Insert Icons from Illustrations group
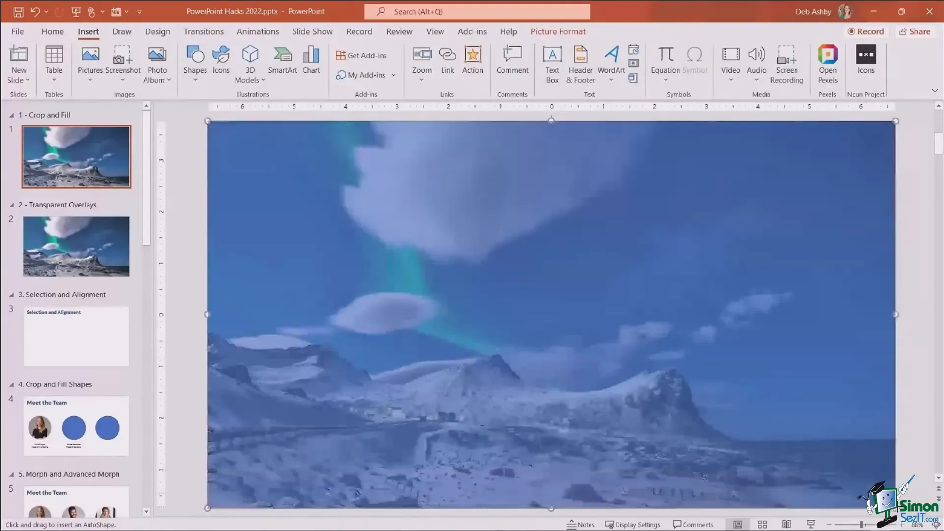The height and width of the screenshot is (531, 944). pos(221,60)
